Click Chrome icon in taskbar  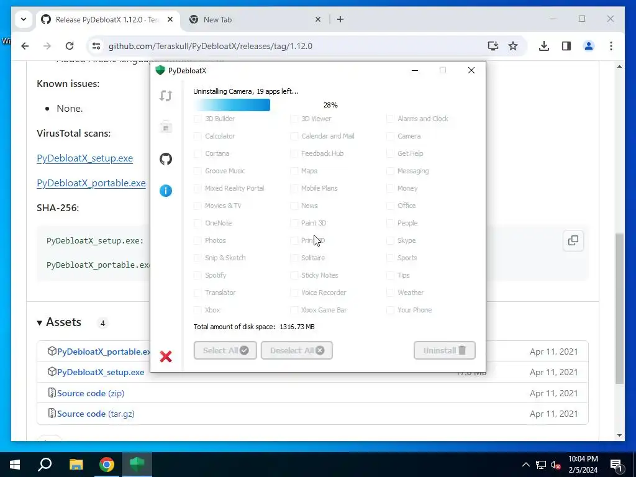pos(107,465)
